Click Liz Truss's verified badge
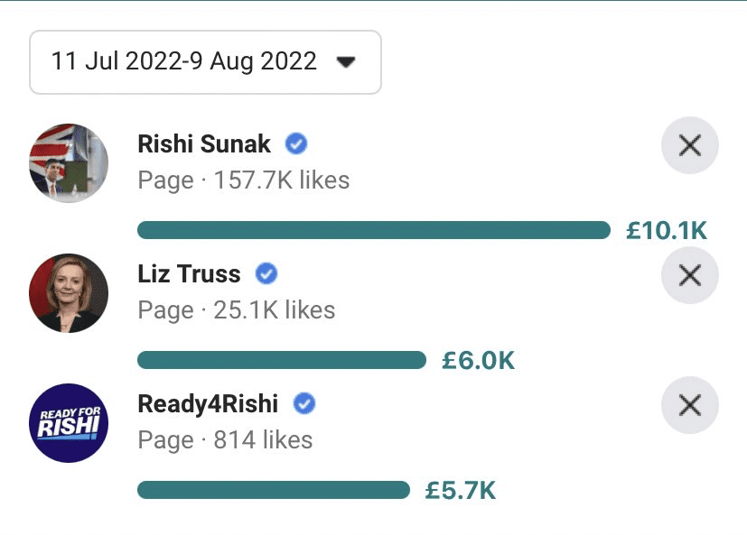747x535 pixels. 266,273
